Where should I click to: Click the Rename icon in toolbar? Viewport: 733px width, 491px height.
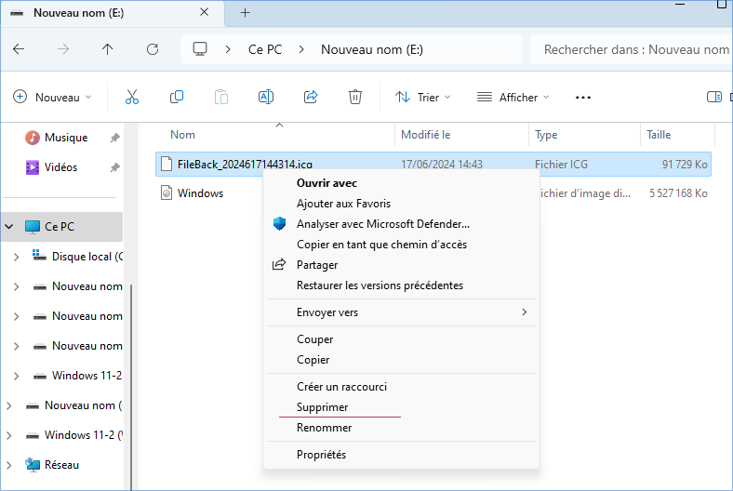coord(266,97)
